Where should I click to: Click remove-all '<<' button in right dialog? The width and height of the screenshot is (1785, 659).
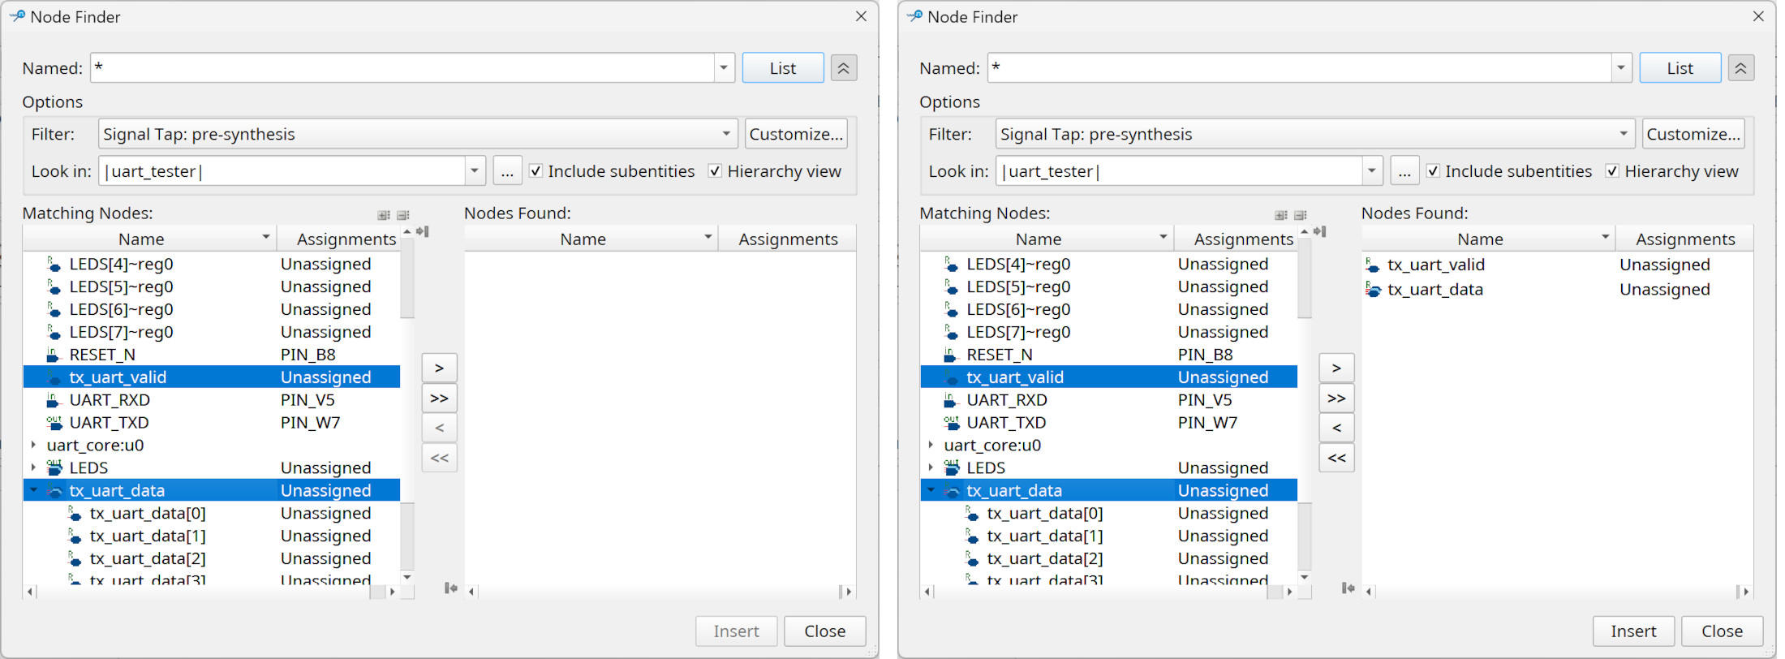[x=1336, y=459]
